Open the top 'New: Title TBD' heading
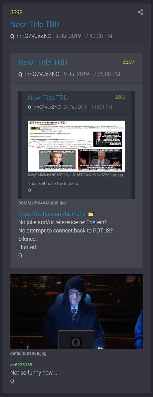 point(35,24)
